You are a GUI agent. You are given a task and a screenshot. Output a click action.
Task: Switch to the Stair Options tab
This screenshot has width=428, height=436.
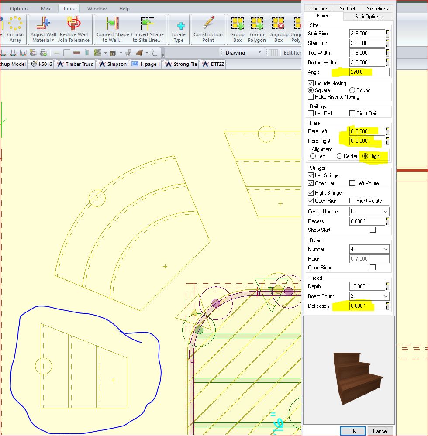(x=368, y=17)
